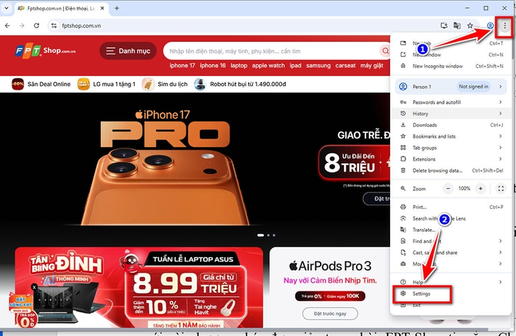The height and width of the screenshot is (336, 516).
Task: Click the translate page icon in address bar
Action: [x=457, y=26]
